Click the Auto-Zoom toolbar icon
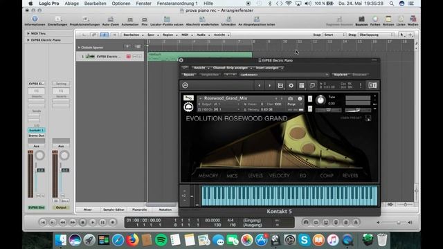This screenshot has width=443, height=249. coord(111,19)
